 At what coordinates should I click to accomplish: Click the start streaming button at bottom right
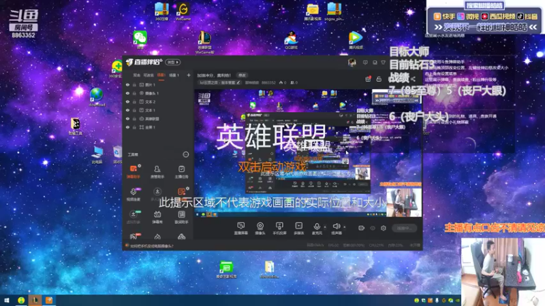pyautogui.click(x=405, y=228)
